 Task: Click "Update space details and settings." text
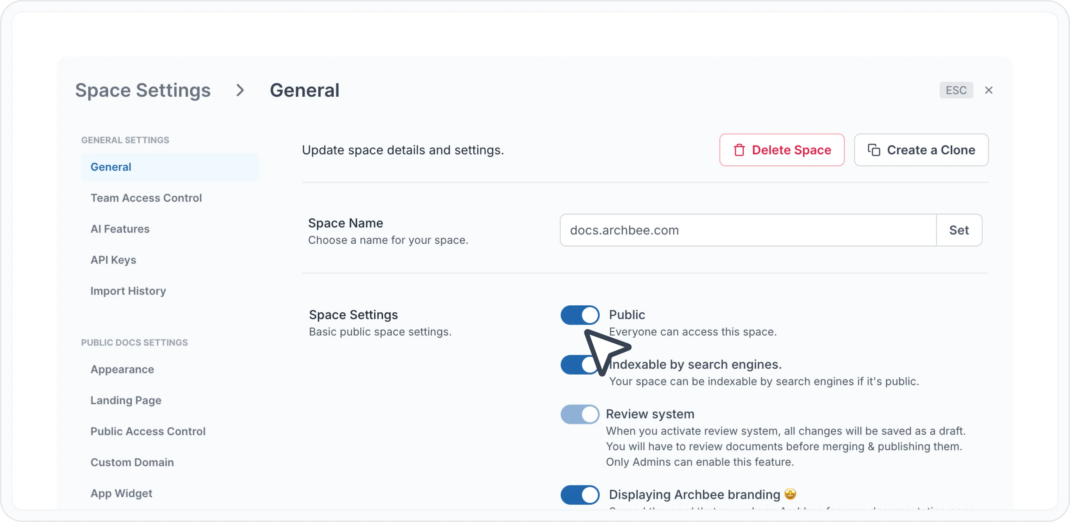tap(403, 150)
